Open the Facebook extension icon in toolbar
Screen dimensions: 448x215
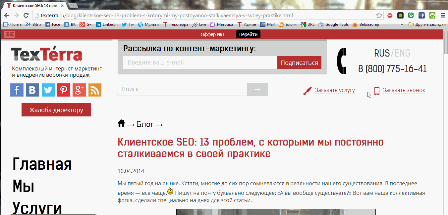coord(421,16)
